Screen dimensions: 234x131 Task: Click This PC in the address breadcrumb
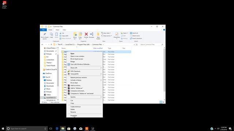[60, 44]
